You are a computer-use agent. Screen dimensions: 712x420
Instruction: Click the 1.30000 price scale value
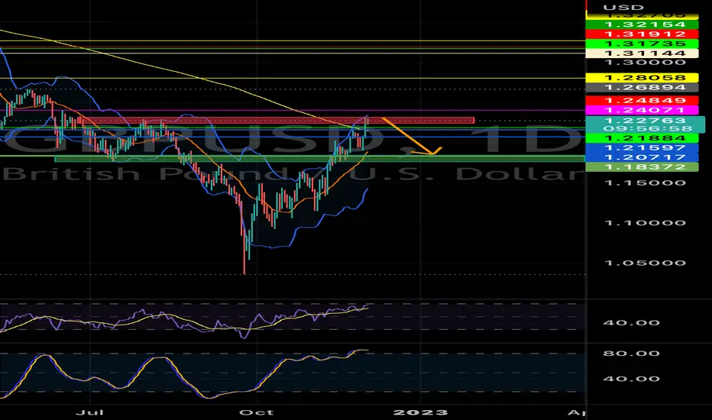click(645, 62)
